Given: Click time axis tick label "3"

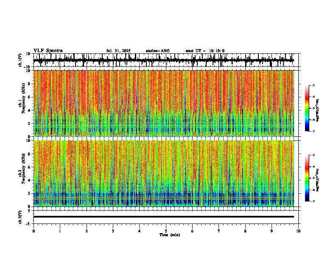Looking at the screenshot, I should point(113,231).
